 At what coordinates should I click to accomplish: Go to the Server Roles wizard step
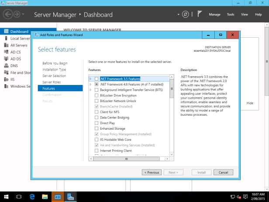(52, 82)
